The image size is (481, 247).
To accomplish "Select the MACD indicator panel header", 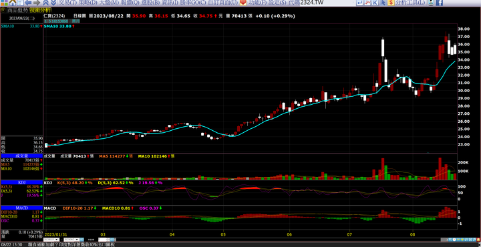I will 22,208.
